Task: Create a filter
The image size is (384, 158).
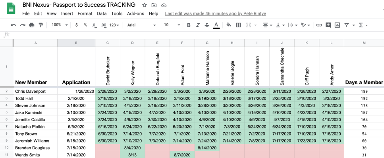Action: [x=347, y=25]
